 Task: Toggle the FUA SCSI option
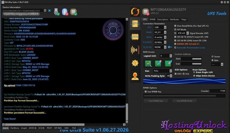(184, 74)
